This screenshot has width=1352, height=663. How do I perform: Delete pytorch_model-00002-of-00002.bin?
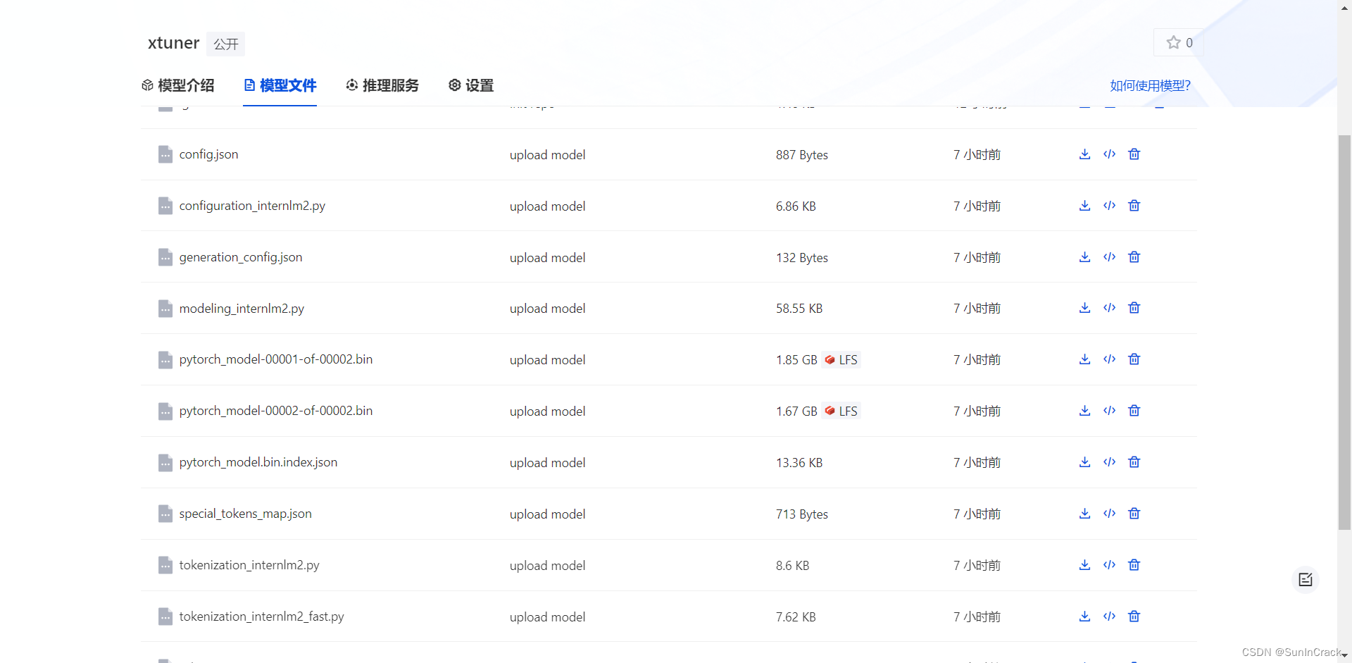point(1134,411)
